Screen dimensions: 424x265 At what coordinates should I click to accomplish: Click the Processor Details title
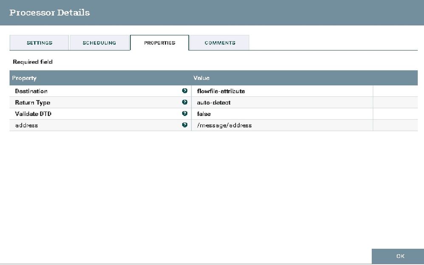49,12
